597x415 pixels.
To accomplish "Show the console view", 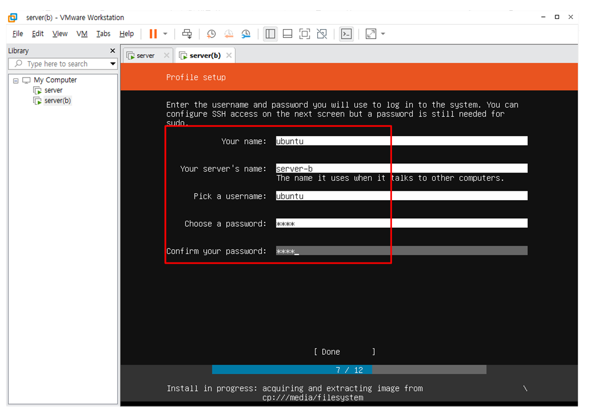I will pyautogui.click(x=346, y=34).
